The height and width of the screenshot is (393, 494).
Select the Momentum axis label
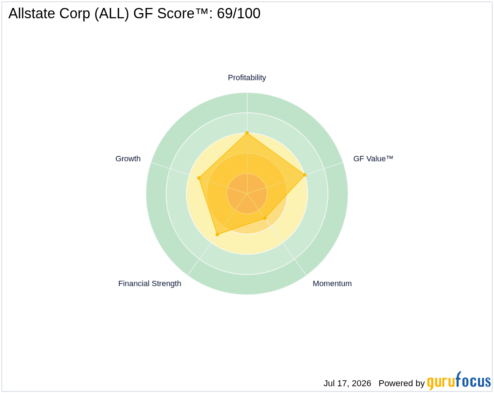pos(332,284)
